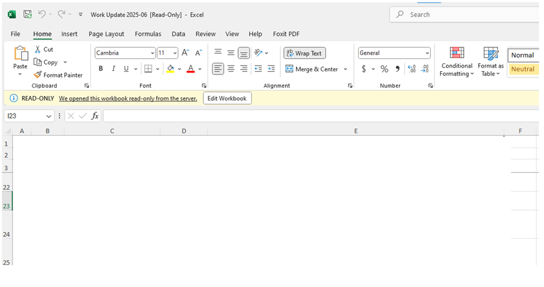
Task: Increase decimal places
Action: (412, 69)
